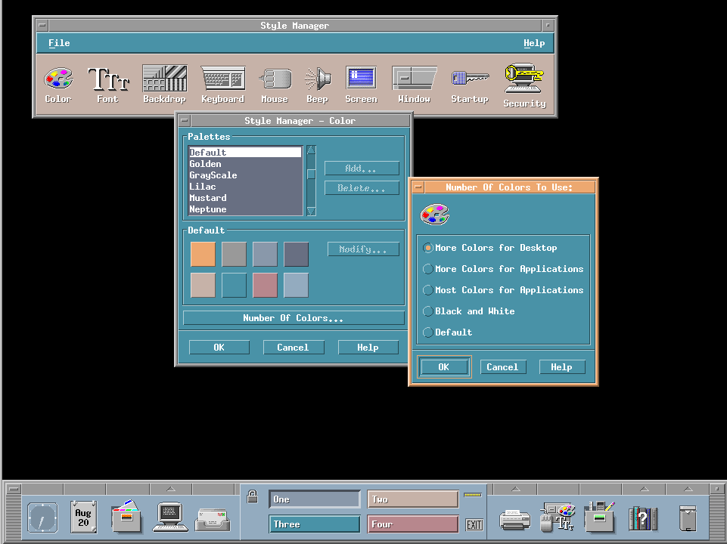Viewport: 727px width, 544px height.
Task: Switch to workspace Four
Action: [412, 524]
